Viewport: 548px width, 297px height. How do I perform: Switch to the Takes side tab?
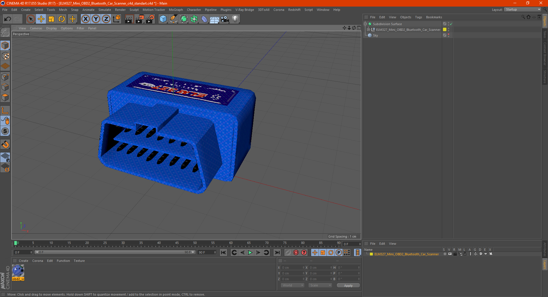pyautogui.click(x=545, y=34)
